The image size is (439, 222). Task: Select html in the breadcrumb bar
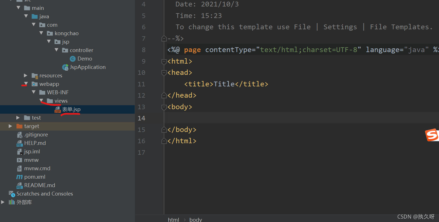pos(173,219)
